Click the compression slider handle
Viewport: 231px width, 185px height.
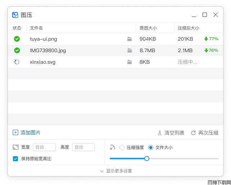coord(147,158)
